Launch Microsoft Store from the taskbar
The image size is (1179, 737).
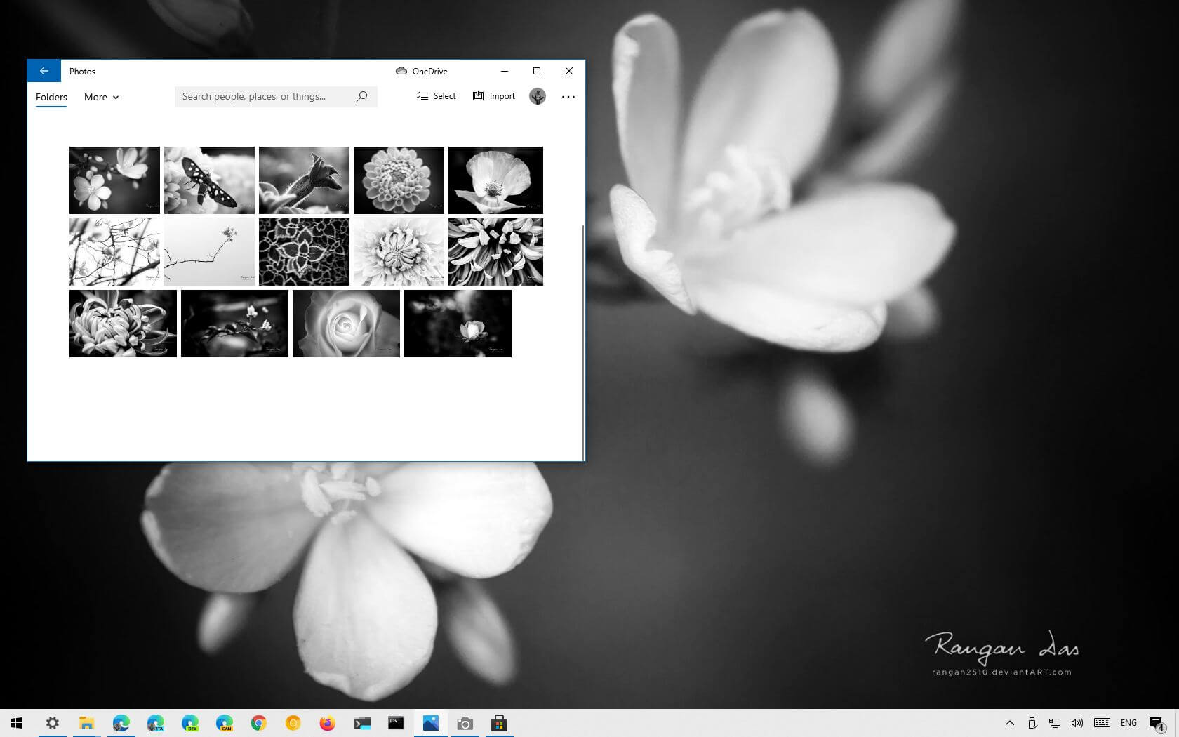click(x=499, y=723)
